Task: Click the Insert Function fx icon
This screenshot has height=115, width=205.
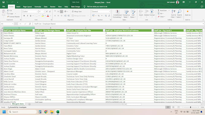Action: click(30, 24)
